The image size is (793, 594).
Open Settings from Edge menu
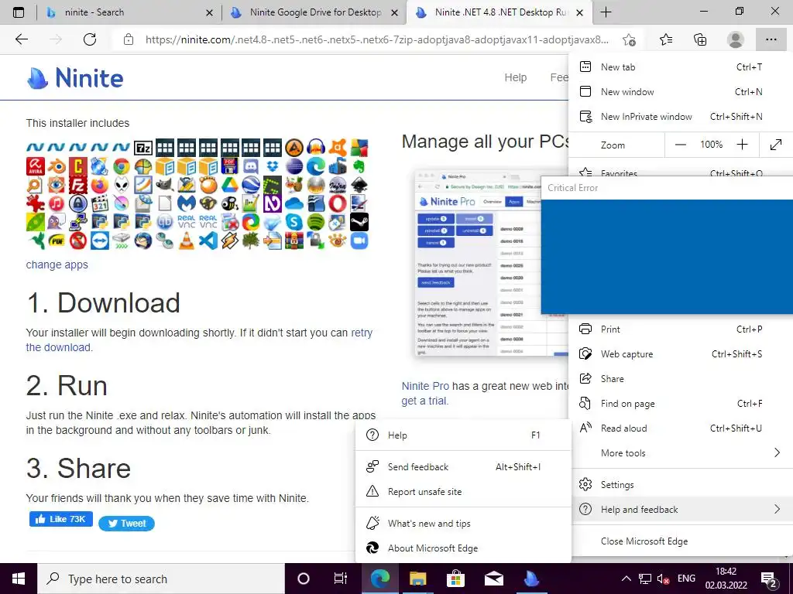[681, 485]
